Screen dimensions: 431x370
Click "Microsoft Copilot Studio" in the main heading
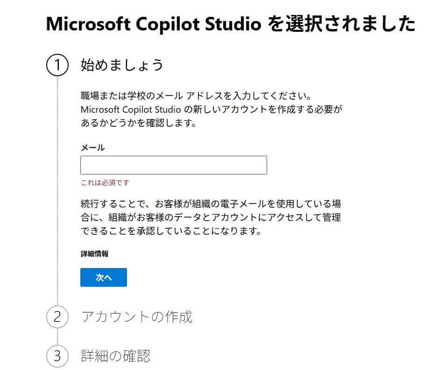click(x=153, y=23)
